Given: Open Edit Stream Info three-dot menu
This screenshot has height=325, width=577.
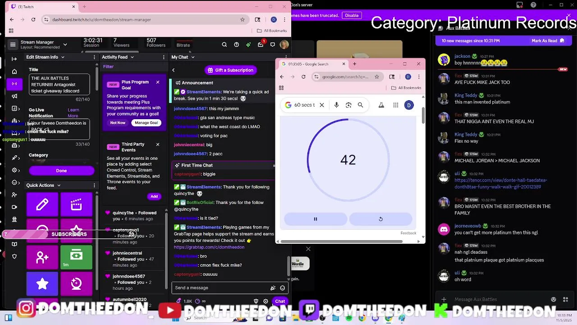Looking at the screenshot, I should point(94,57).
